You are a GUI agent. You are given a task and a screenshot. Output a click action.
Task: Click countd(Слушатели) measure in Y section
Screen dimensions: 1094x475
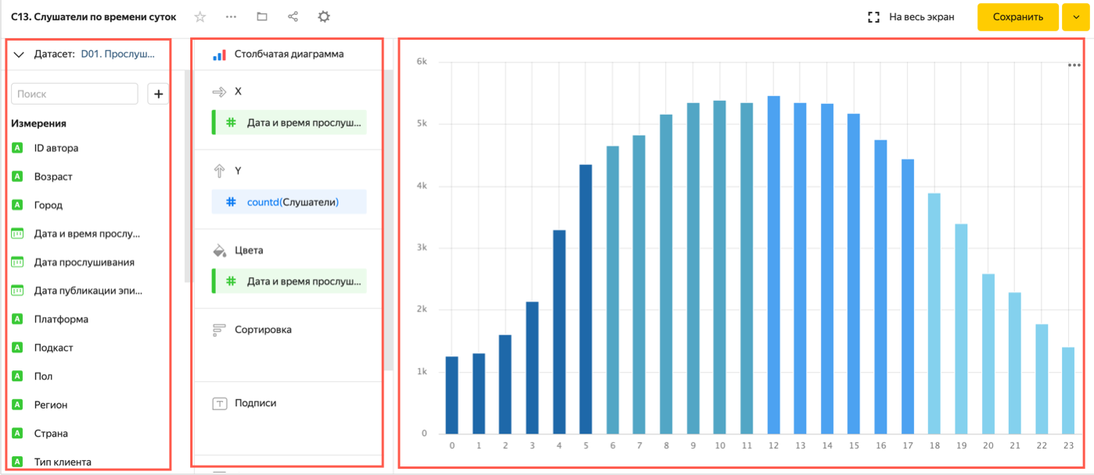tap(292, 202)
